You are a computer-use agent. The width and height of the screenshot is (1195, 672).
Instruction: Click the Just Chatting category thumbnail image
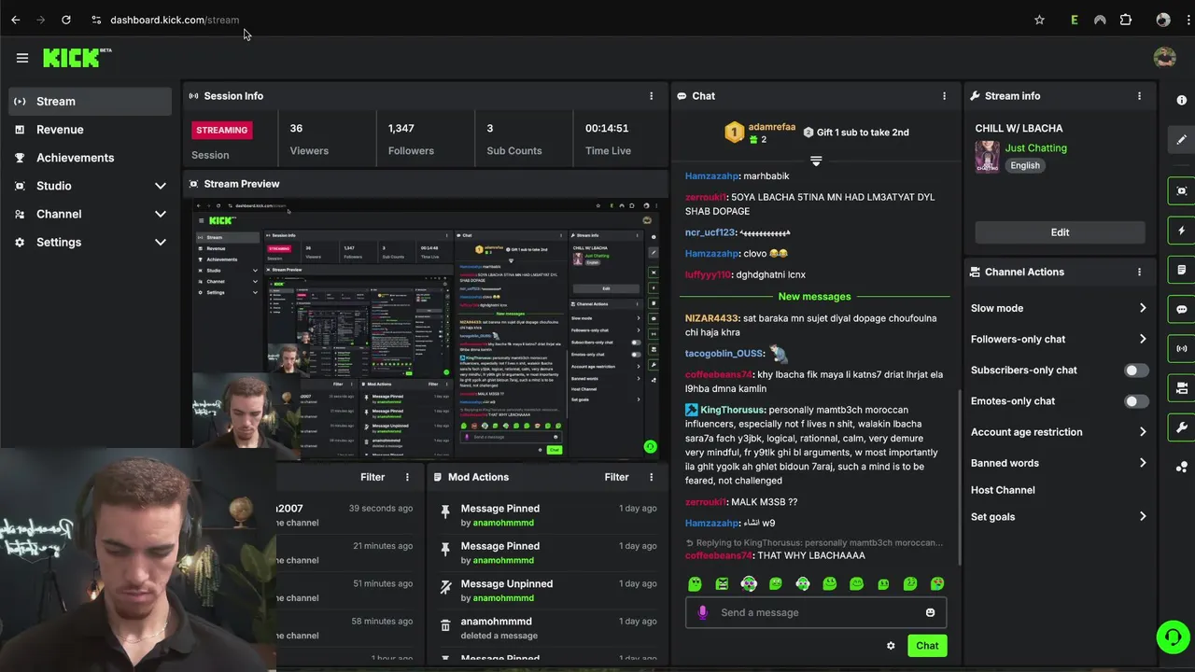(987, 157)
